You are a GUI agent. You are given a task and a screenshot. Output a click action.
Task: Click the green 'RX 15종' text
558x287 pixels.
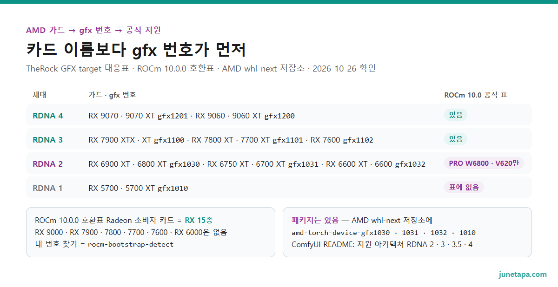click(x=199, y=220)
